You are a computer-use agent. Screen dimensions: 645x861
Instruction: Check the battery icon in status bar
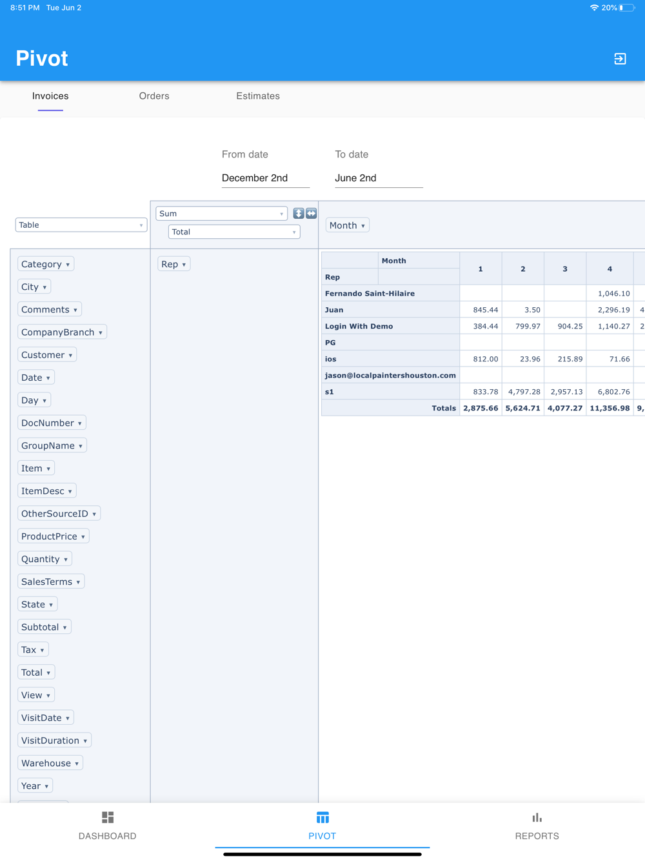point(627,8)
